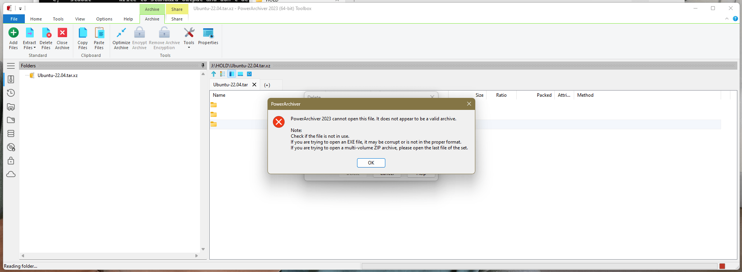Click the status bar progress bar

click(x=539, y=266)
